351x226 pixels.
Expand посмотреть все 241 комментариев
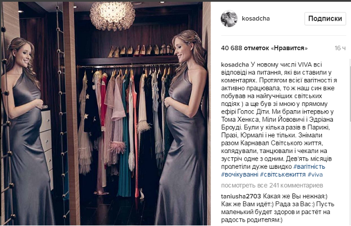point(272,185)
